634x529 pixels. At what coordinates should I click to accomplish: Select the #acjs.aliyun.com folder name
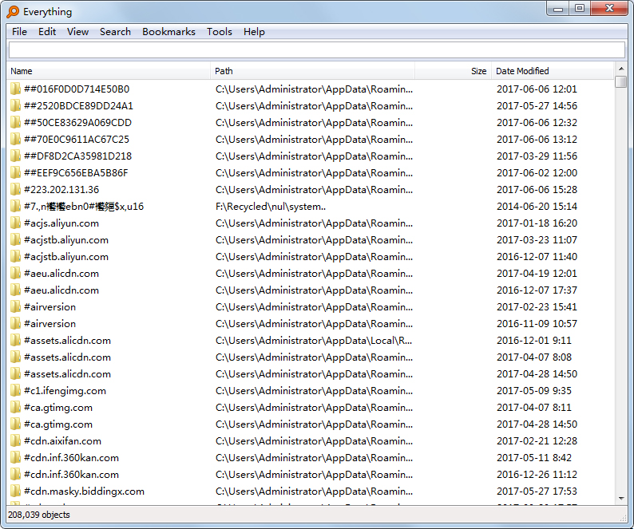61,223
